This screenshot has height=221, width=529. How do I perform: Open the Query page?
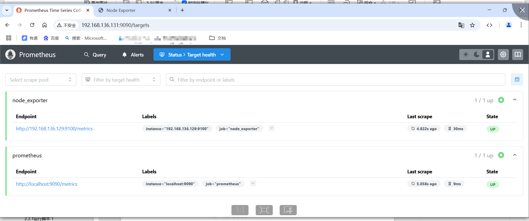pos(95,55)
